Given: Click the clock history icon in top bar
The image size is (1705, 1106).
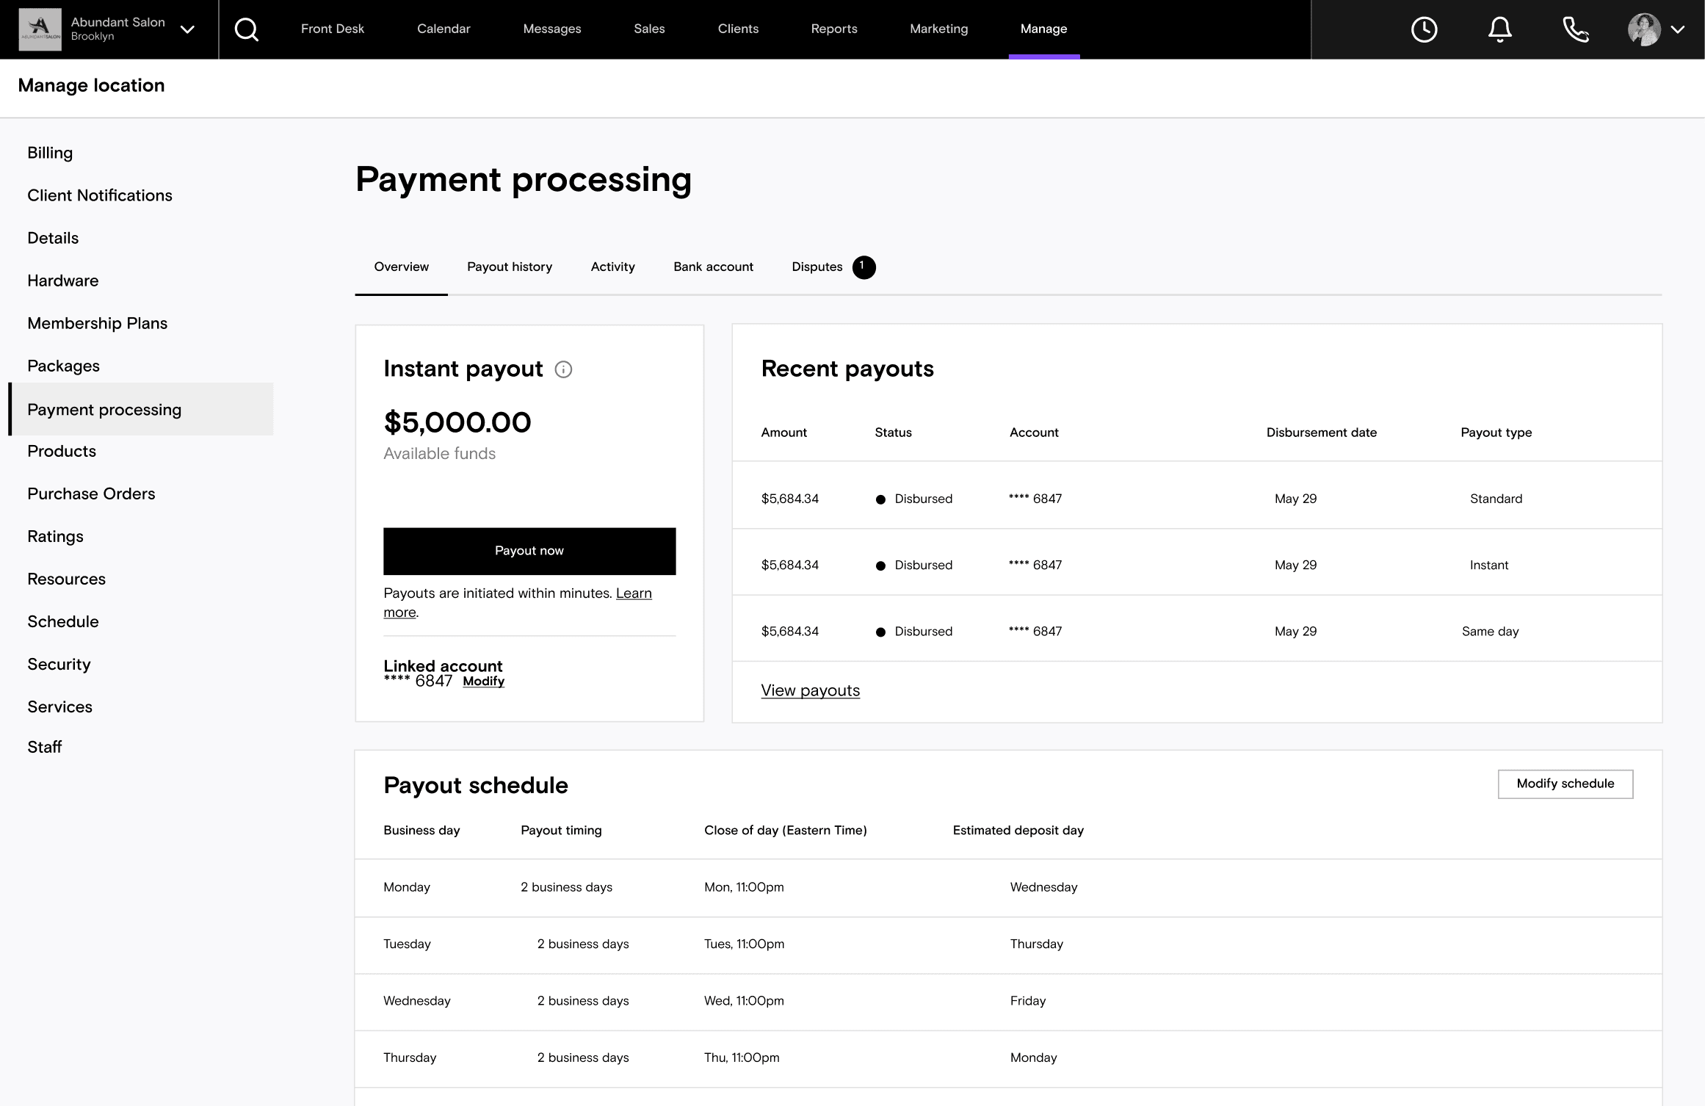Looking at the screenshot, I should 1425,29.
